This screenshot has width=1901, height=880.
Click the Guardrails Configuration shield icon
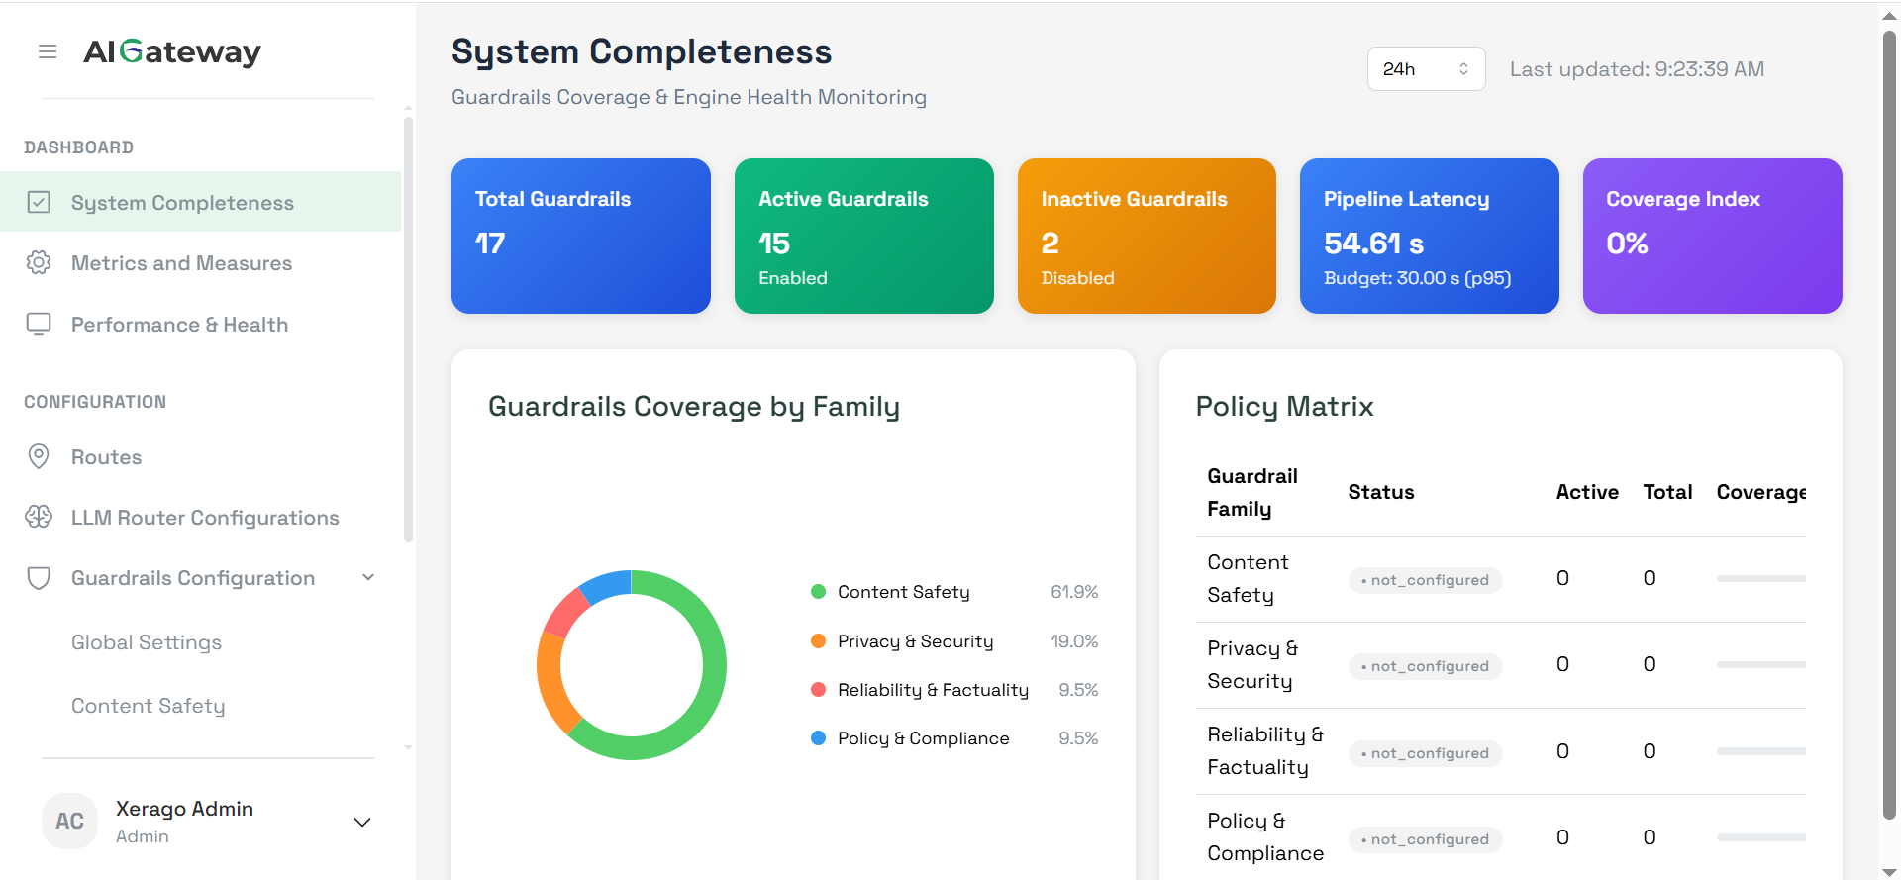(x=39, y=578)
